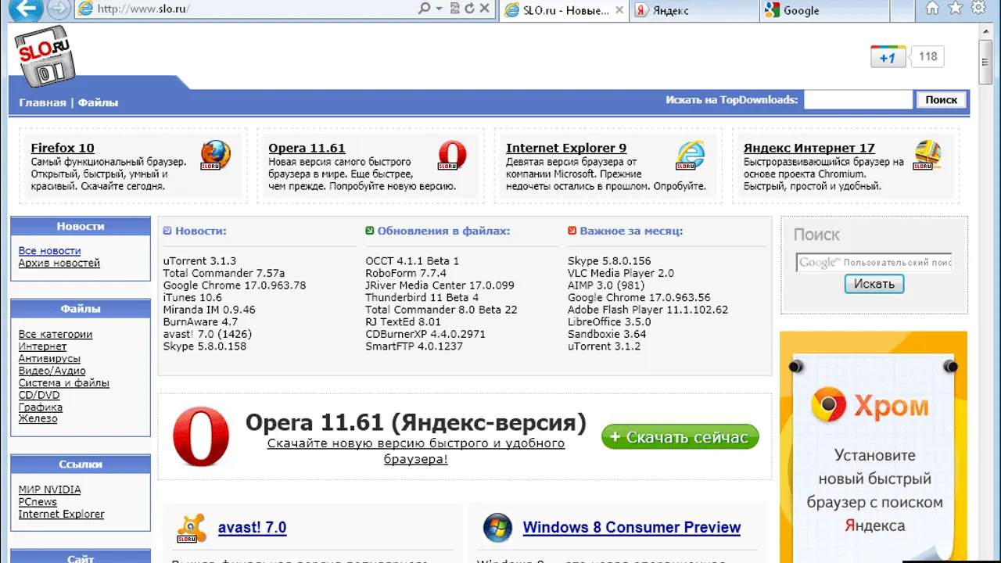Image resolution: width=1001 pixels, height=563 pixels.
Task: Open the Файлы menu item
Action: click(x=98, y=102)
